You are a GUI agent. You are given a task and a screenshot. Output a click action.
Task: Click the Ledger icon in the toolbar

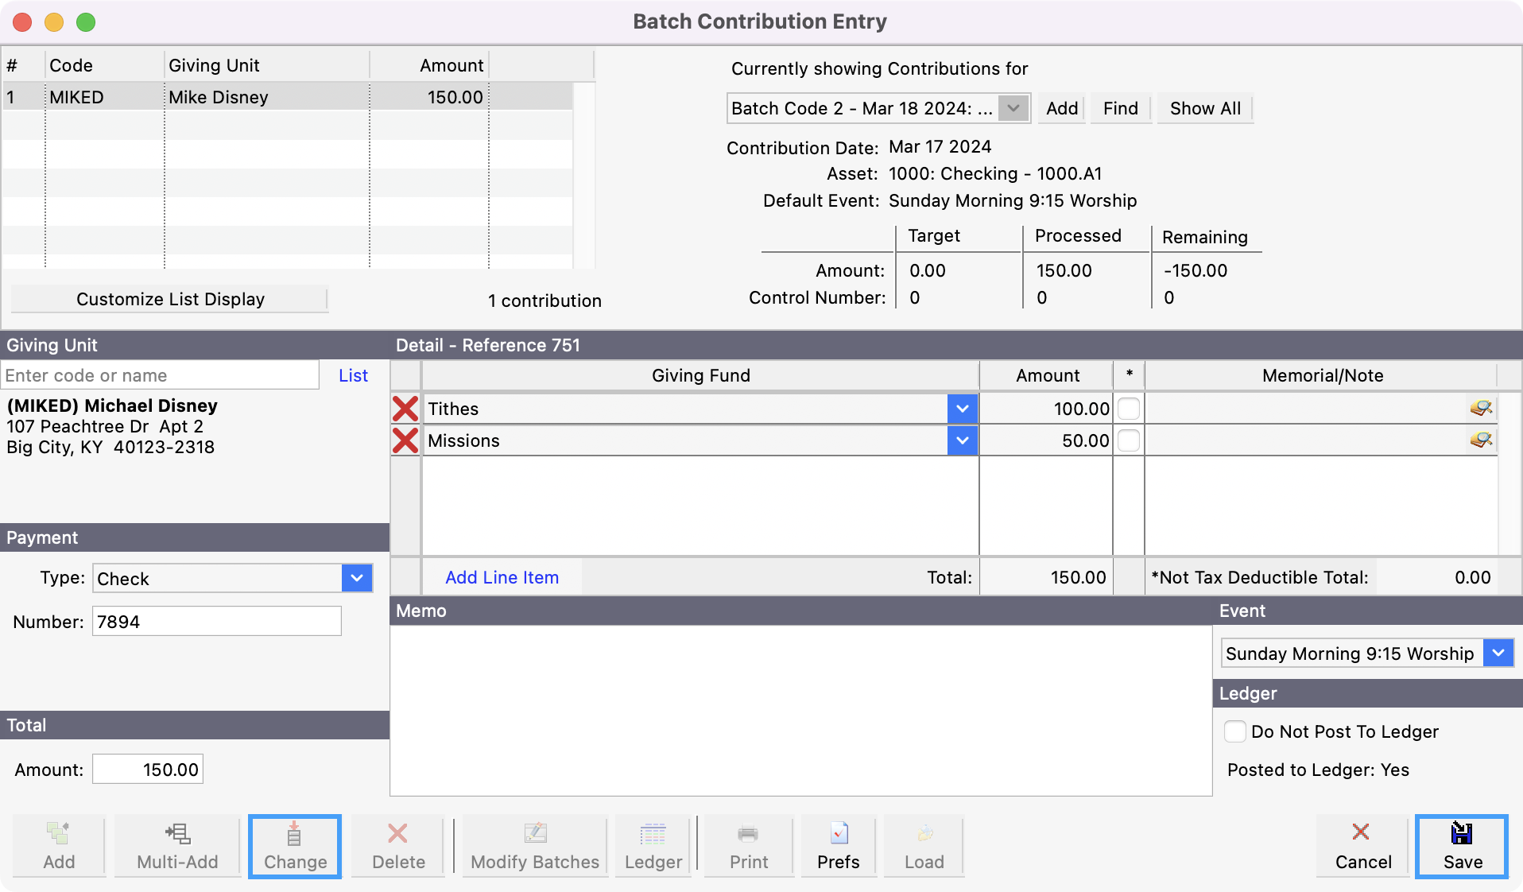(x=652, y=845)
